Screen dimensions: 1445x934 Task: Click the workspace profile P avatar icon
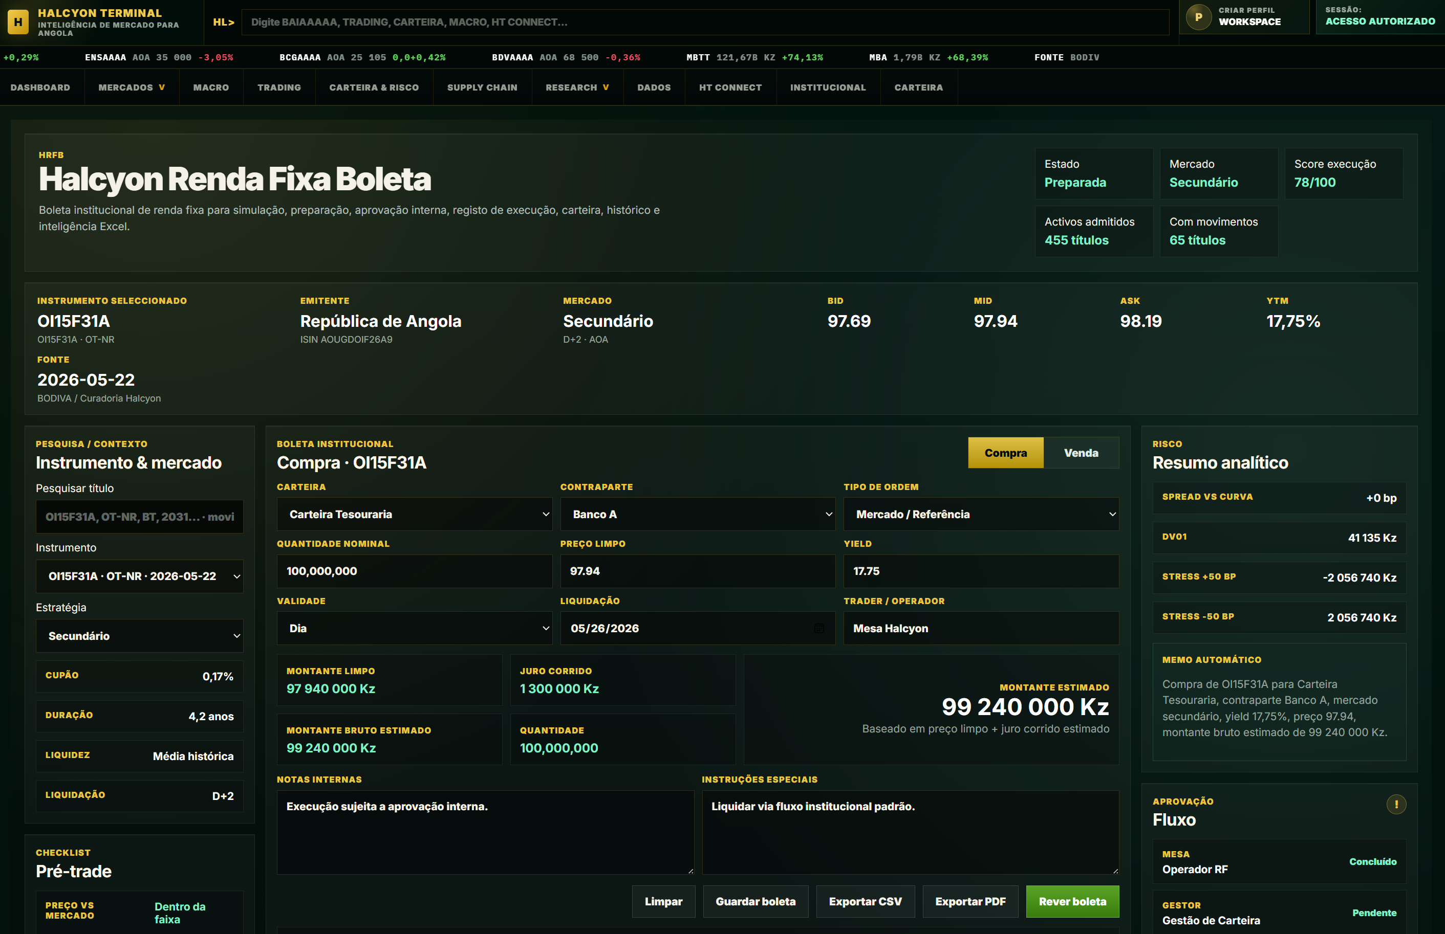pos(1198,17)
